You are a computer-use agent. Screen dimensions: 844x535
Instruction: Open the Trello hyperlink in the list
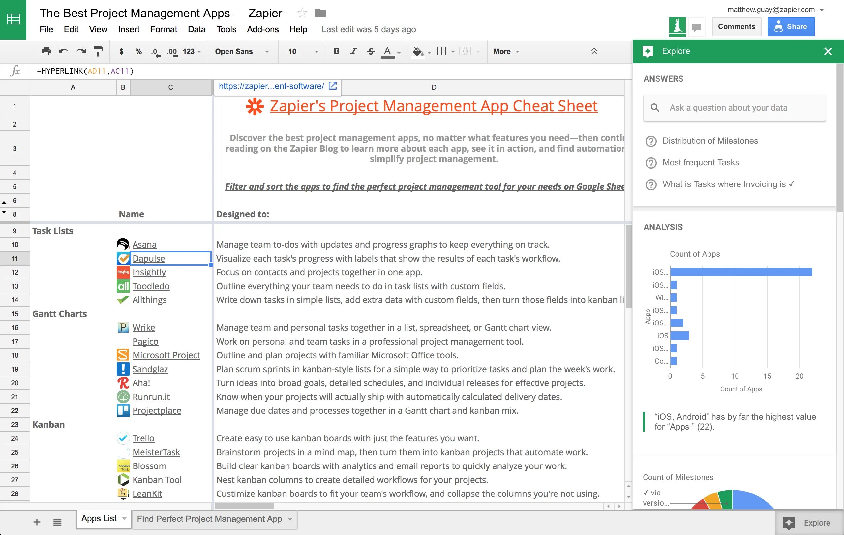tap(143, 438)
